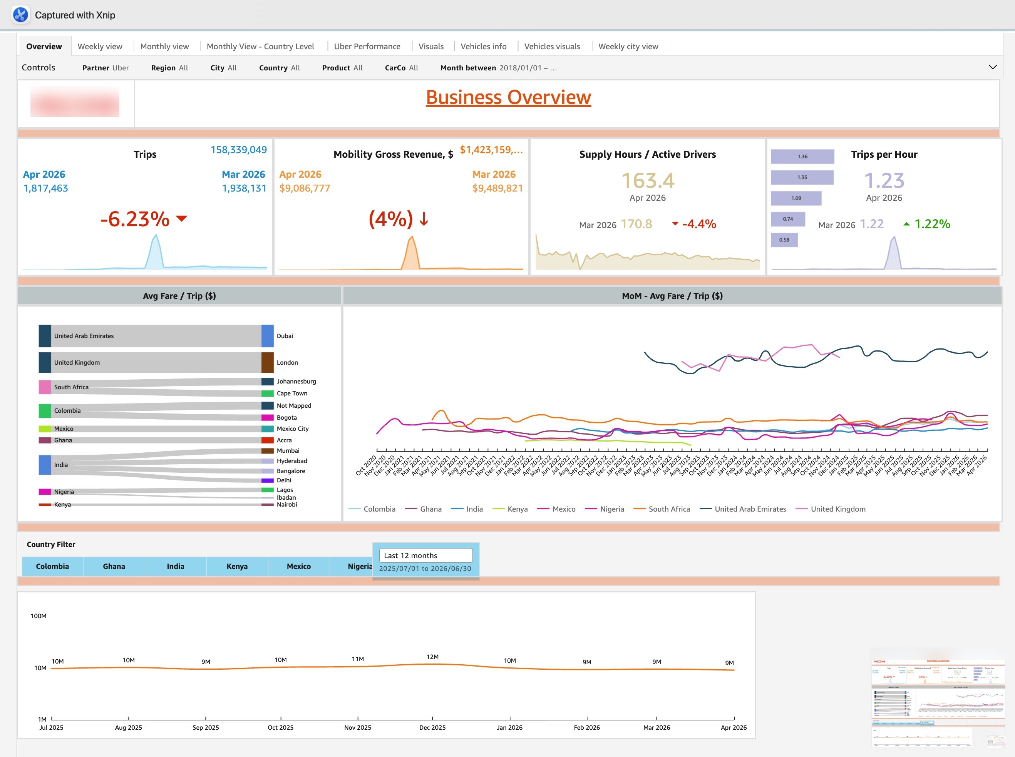Open the Region All filter

(x=170, y=68)
